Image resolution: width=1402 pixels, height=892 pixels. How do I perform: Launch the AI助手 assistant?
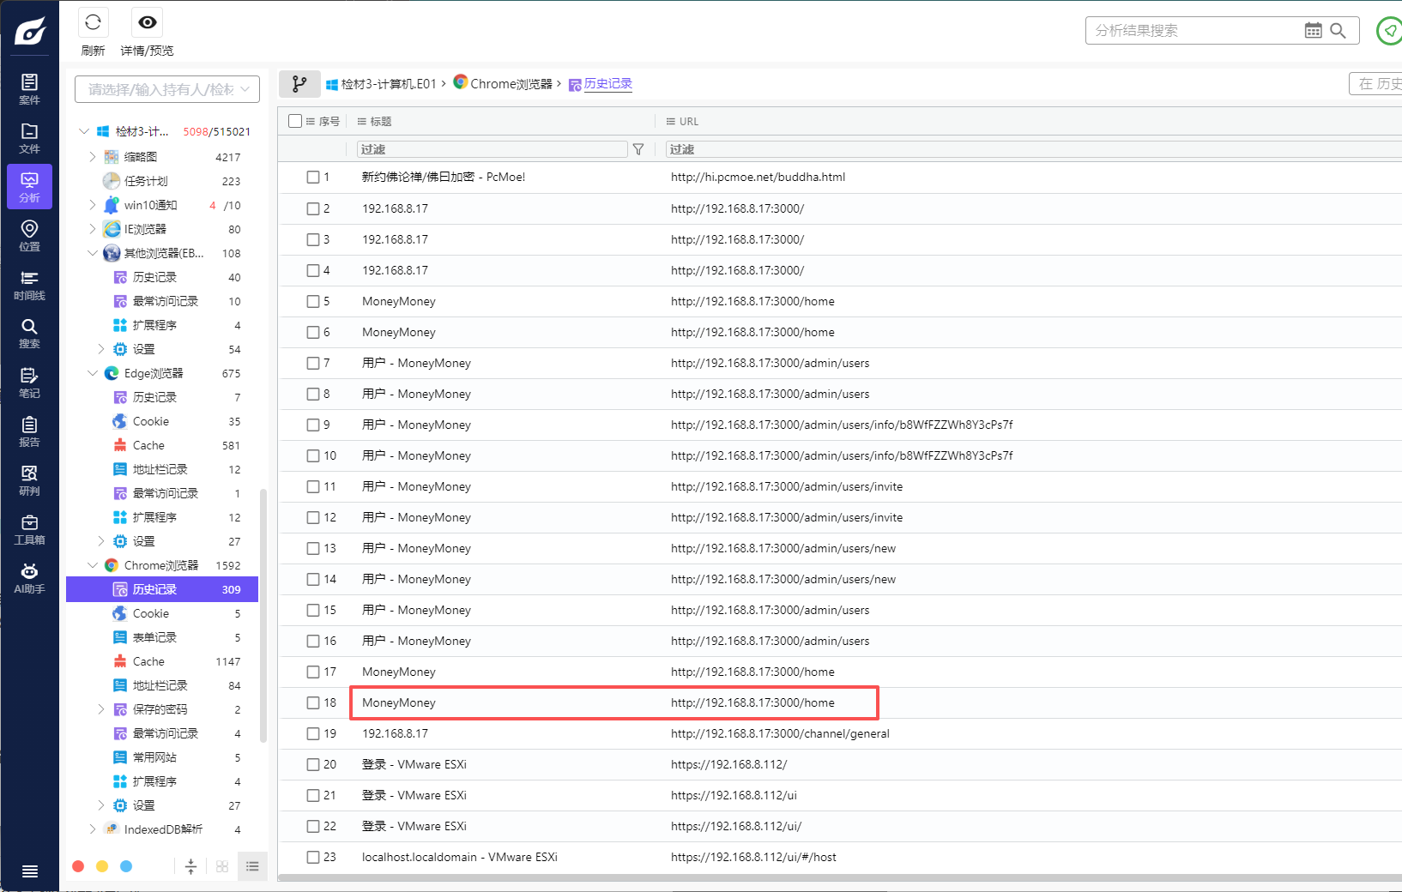(x=29, y=578)
